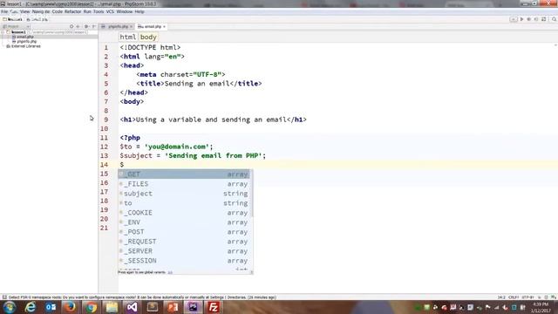Choose _REQUEST in the completion popup
The width and height of the screenshot is (558, 314).
[x=184, y=242]
